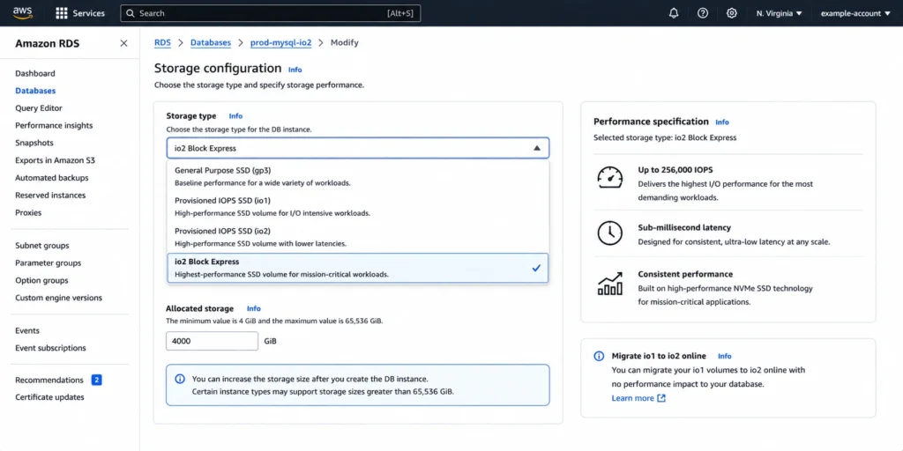Open the settings gear in the header

731,13
